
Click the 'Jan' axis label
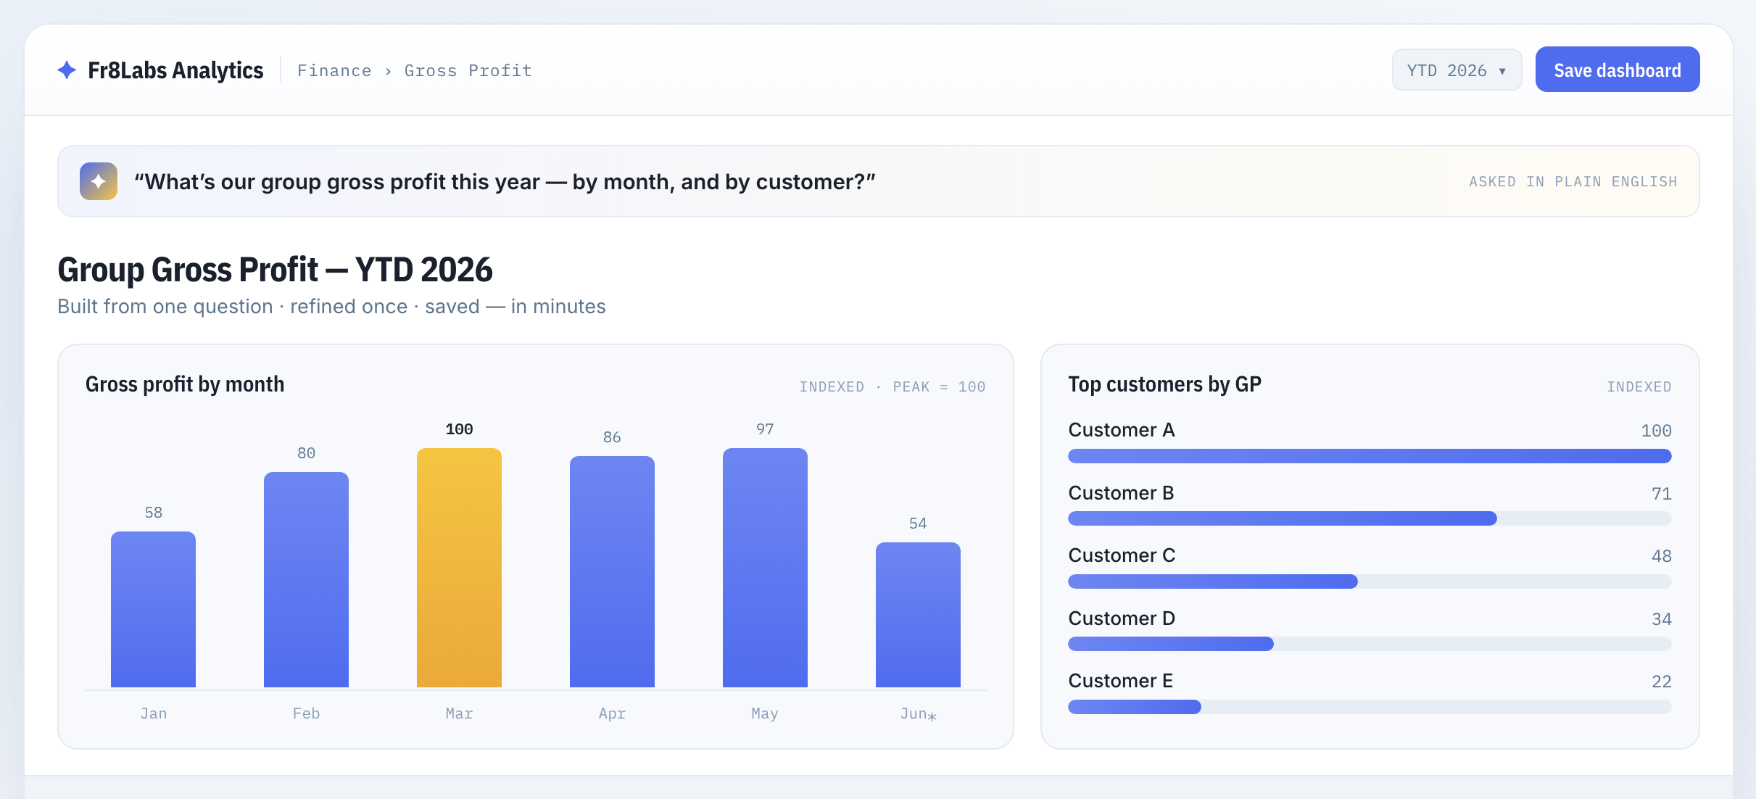click(x=153, y=713)
